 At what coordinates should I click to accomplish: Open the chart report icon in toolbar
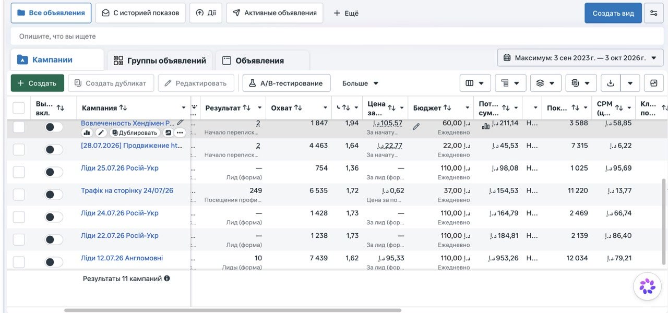click(654, 83)
